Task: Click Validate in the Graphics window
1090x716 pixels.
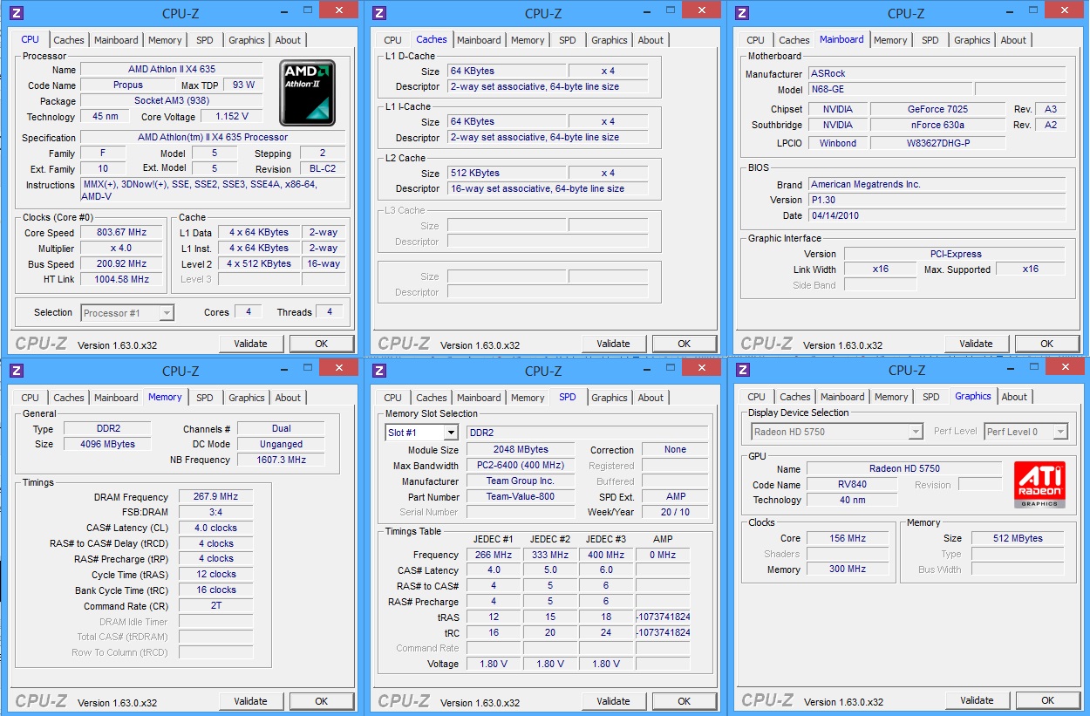Action: click(x=978, y=700)
